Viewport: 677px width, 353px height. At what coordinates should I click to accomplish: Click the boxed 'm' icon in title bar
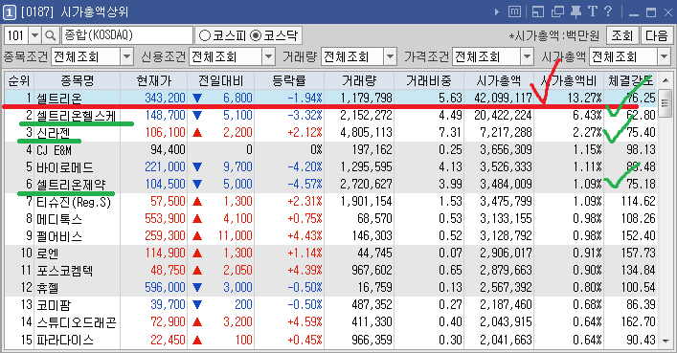point(514,11)
